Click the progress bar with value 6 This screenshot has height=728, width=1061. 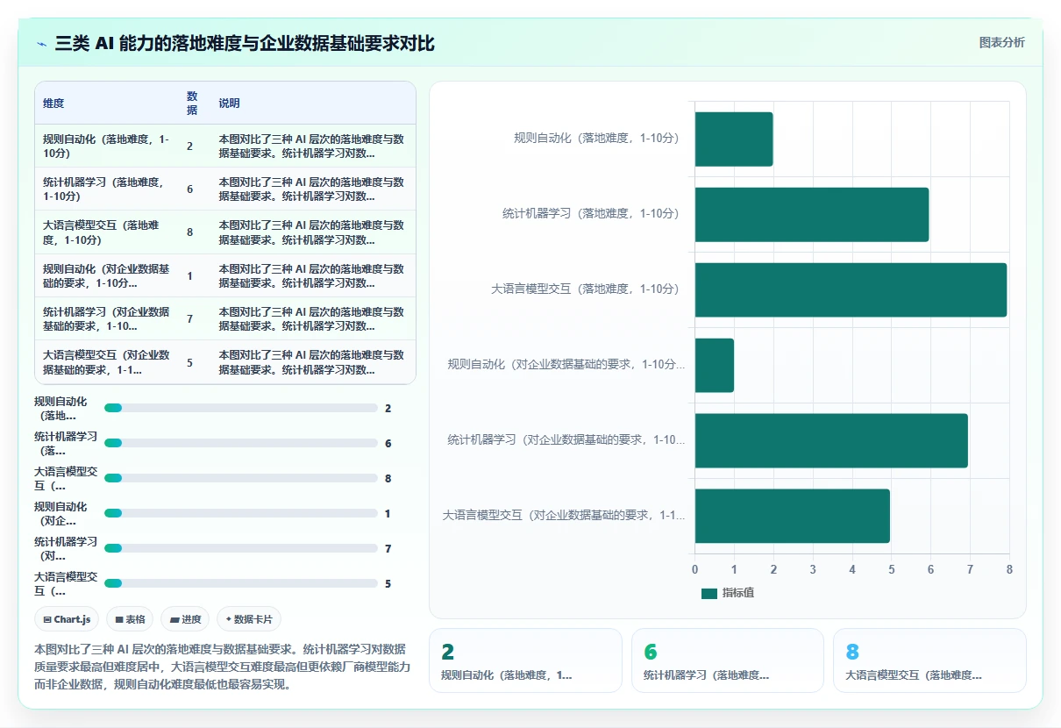click(x=241, y=443)
